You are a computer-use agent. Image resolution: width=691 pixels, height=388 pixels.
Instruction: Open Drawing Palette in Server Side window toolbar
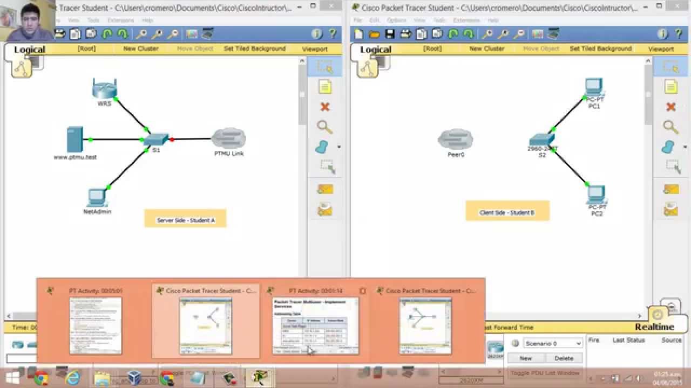(x=192, y=34)
